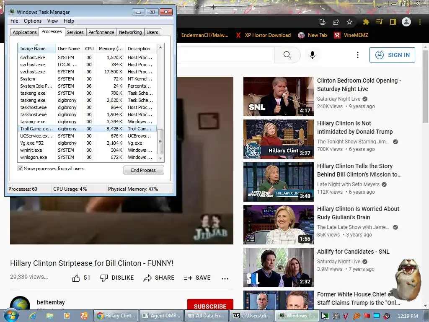The image size is (429, 322).
Task: Switch to 7-Zip C:\Users\di... taskbar window
Action: [252, 316]
